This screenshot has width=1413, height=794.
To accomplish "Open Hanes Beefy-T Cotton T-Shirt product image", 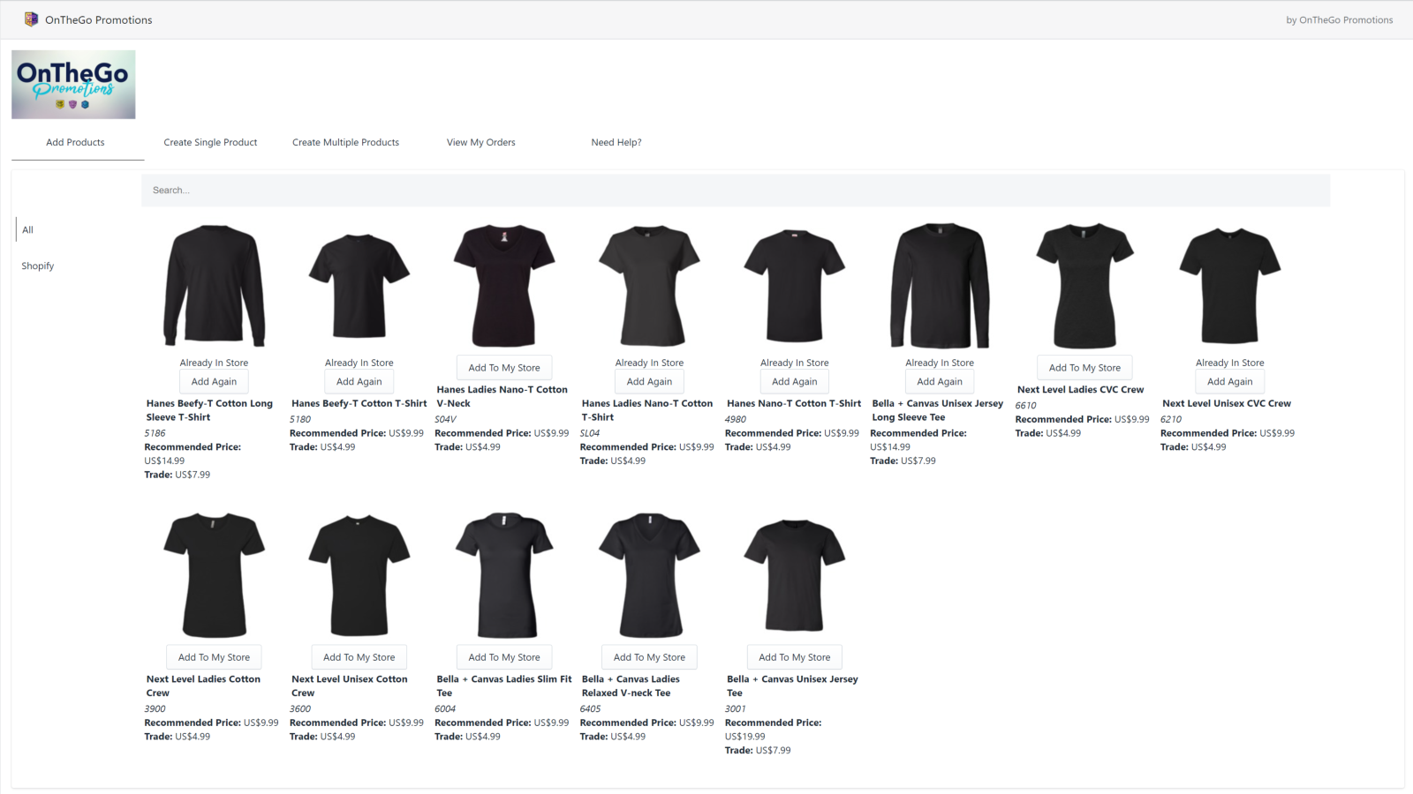I will [x=359, y=286].
